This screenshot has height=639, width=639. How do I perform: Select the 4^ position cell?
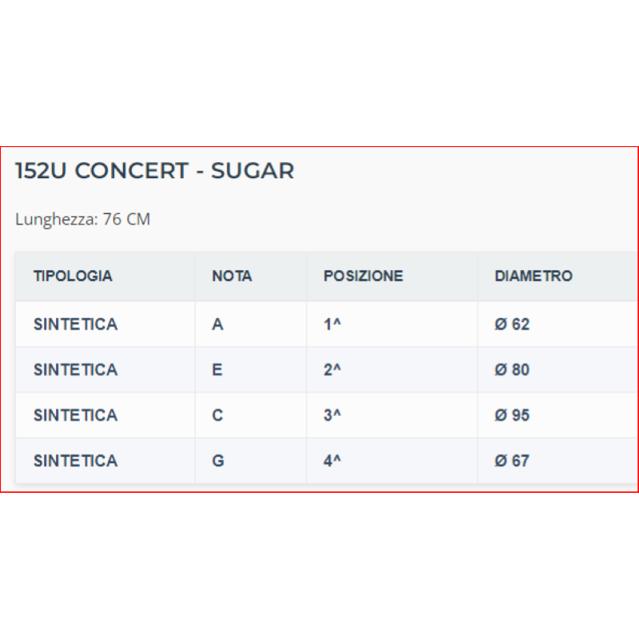[x=332, y=461]
